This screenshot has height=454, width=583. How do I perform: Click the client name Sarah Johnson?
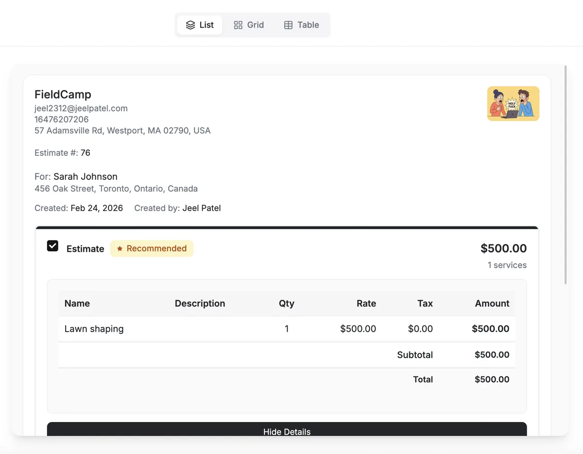[x=86, y=177]
